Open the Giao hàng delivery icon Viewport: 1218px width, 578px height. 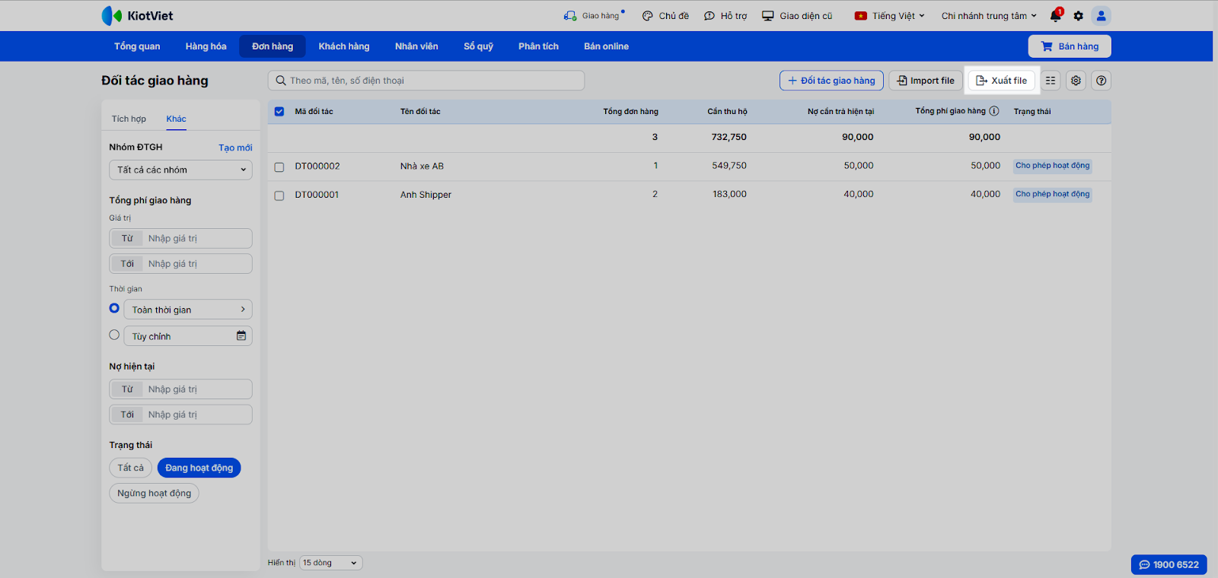pos(570,16)
